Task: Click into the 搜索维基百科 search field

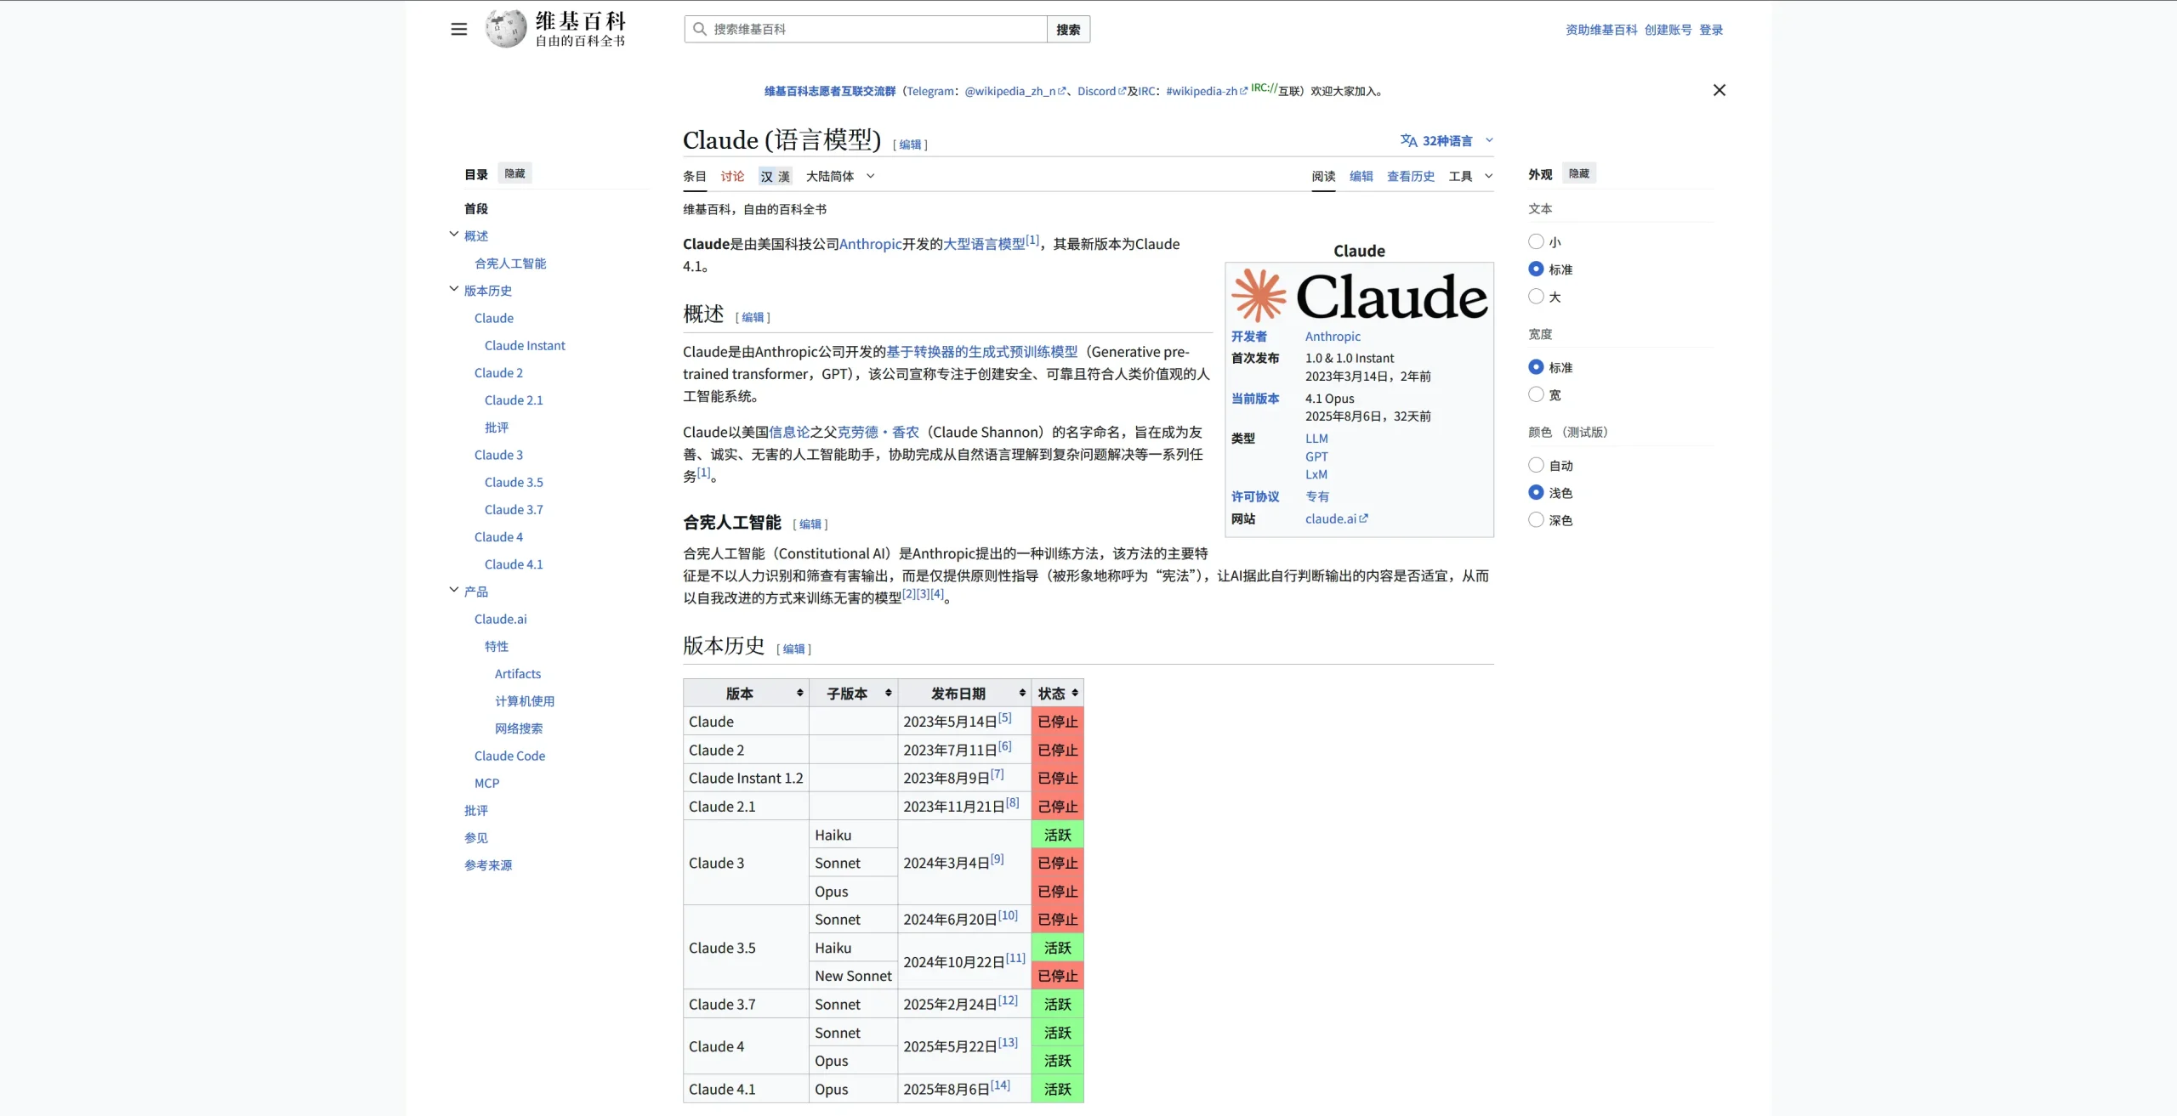Action: coord(876,29)
